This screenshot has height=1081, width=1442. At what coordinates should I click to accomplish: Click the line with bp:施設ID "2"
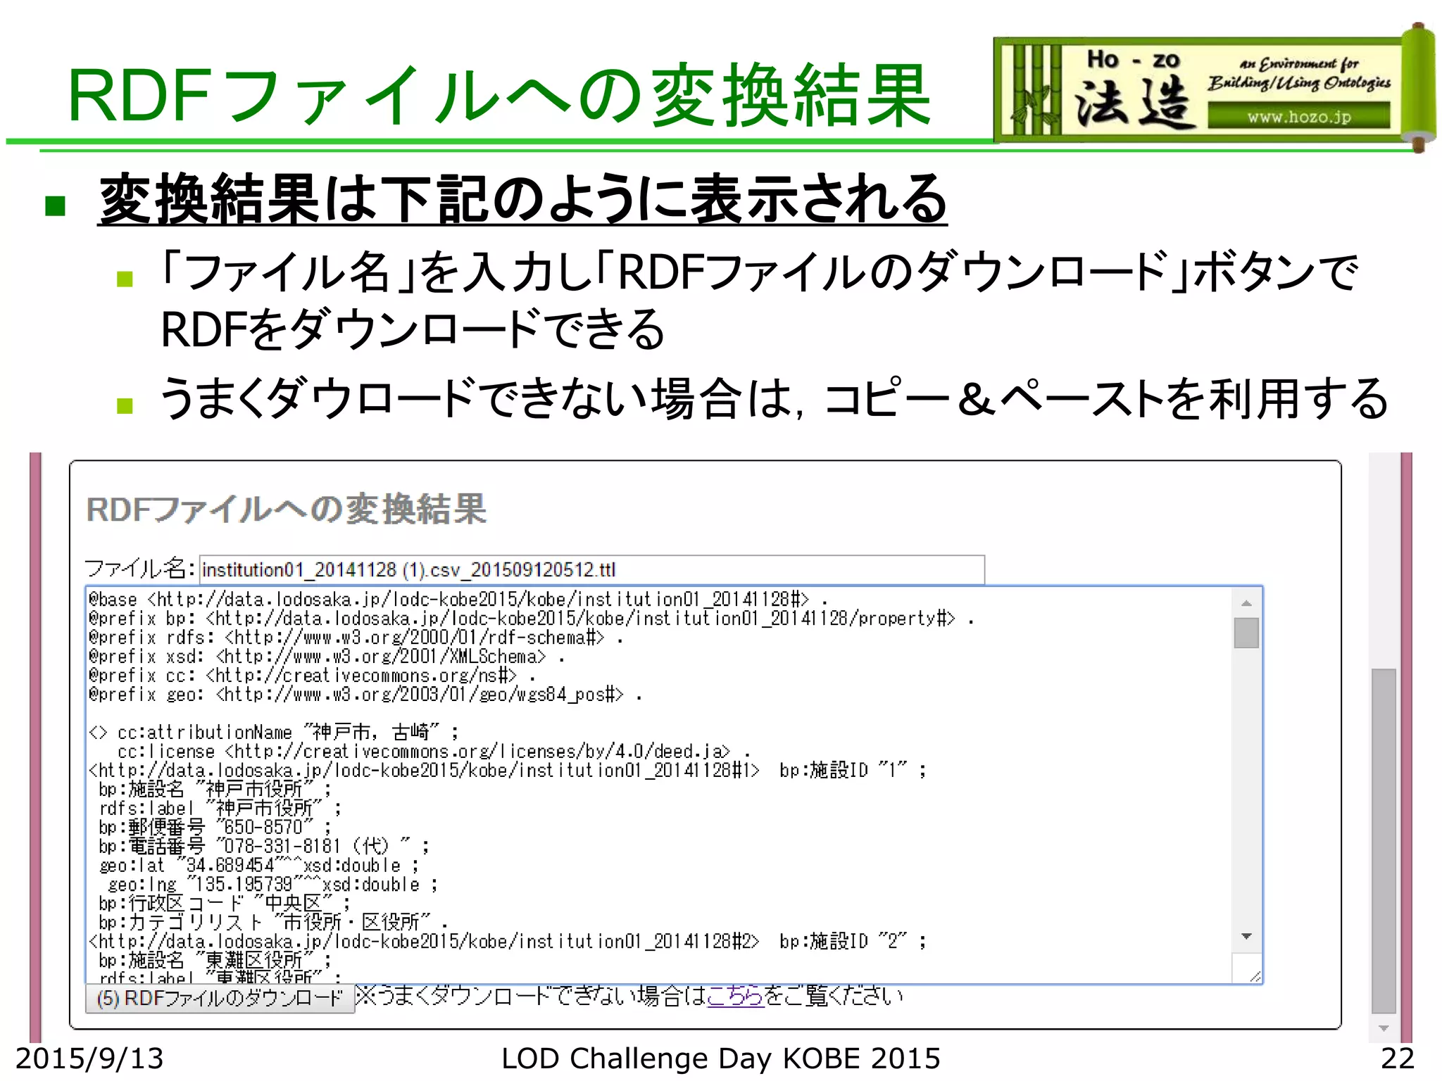(508, 942)
